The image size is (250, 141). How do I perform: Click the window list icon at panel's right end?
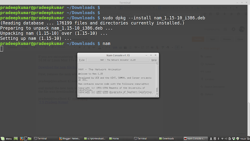[x=248, y=139]
